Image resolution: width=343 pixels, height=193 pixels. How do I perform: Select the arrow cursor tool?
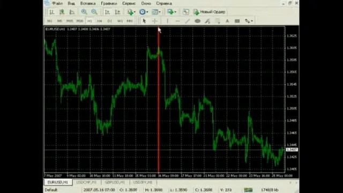[144, 21]
